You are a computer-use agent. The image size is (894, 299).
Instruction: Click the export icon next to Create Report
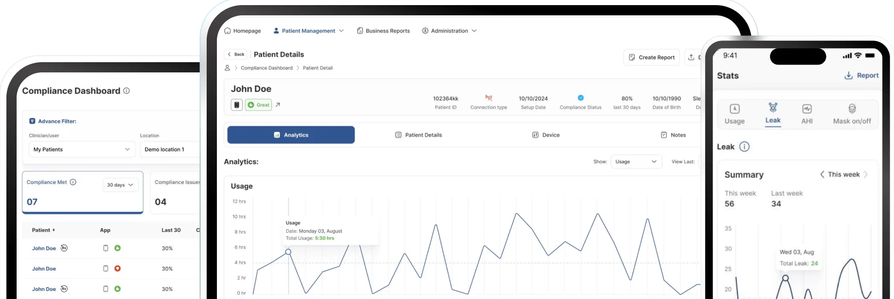tap(691, 57)
